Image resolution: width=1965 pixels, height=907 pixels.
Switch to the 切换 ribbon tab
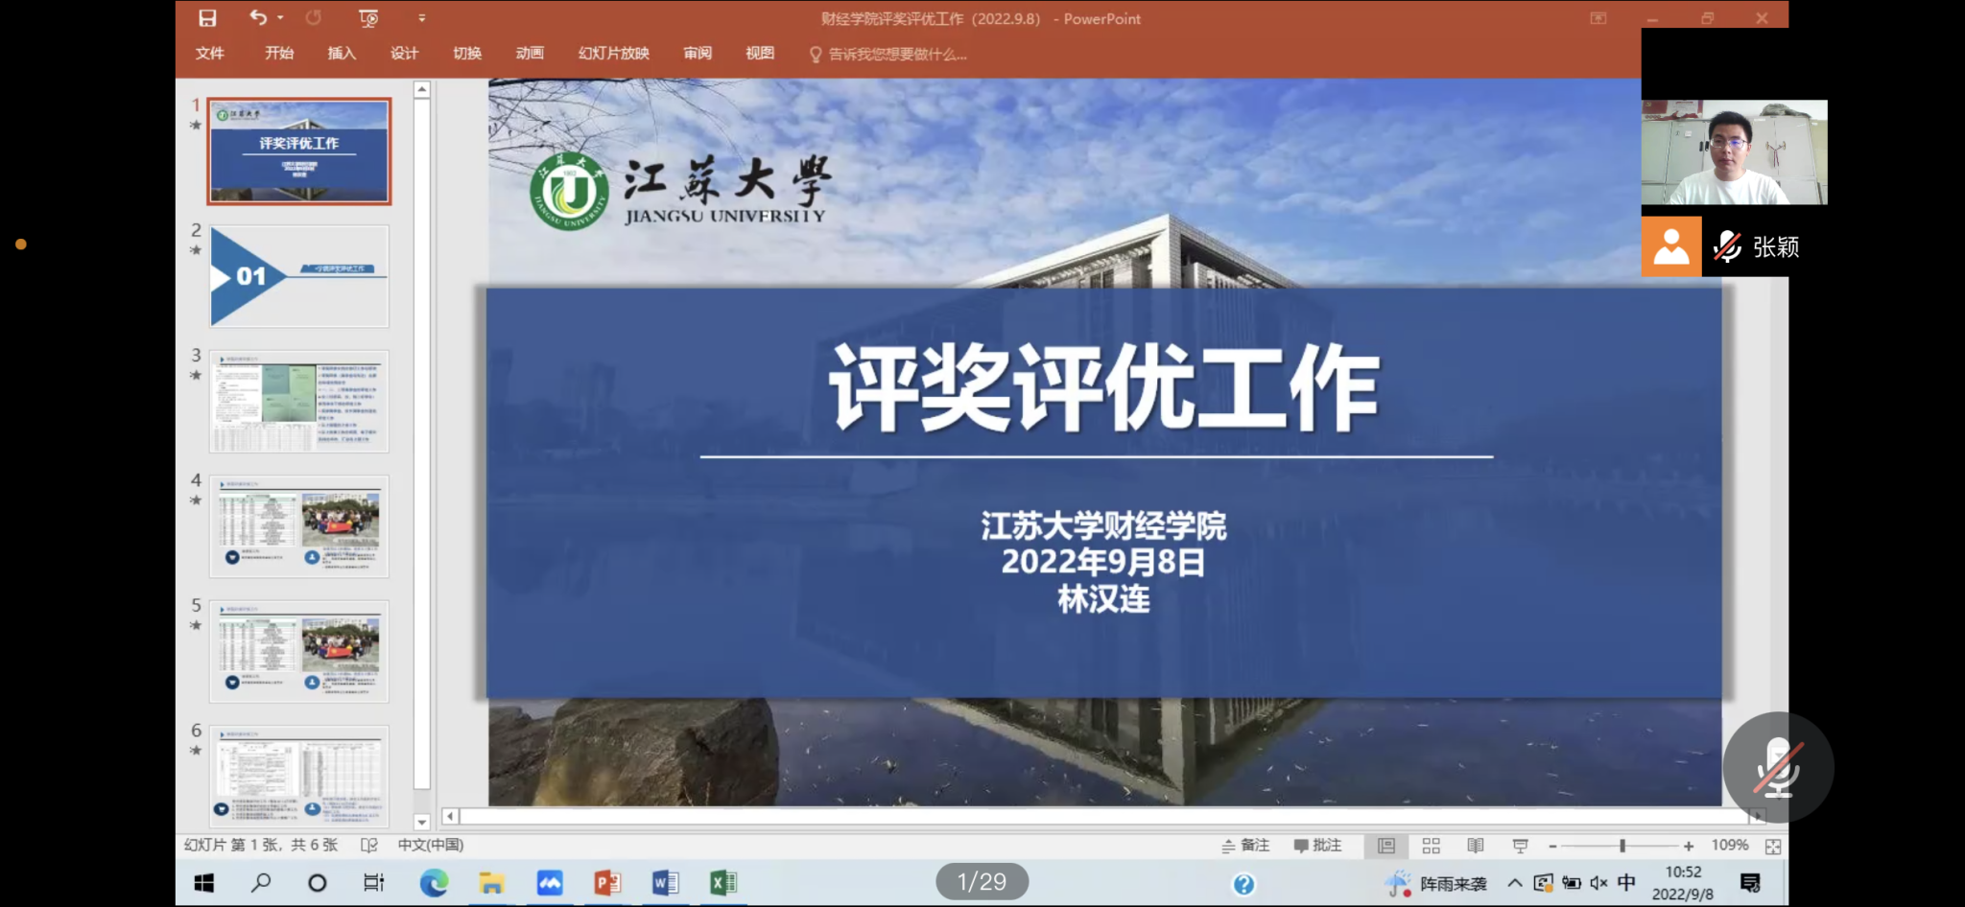[x=467, y=54]
